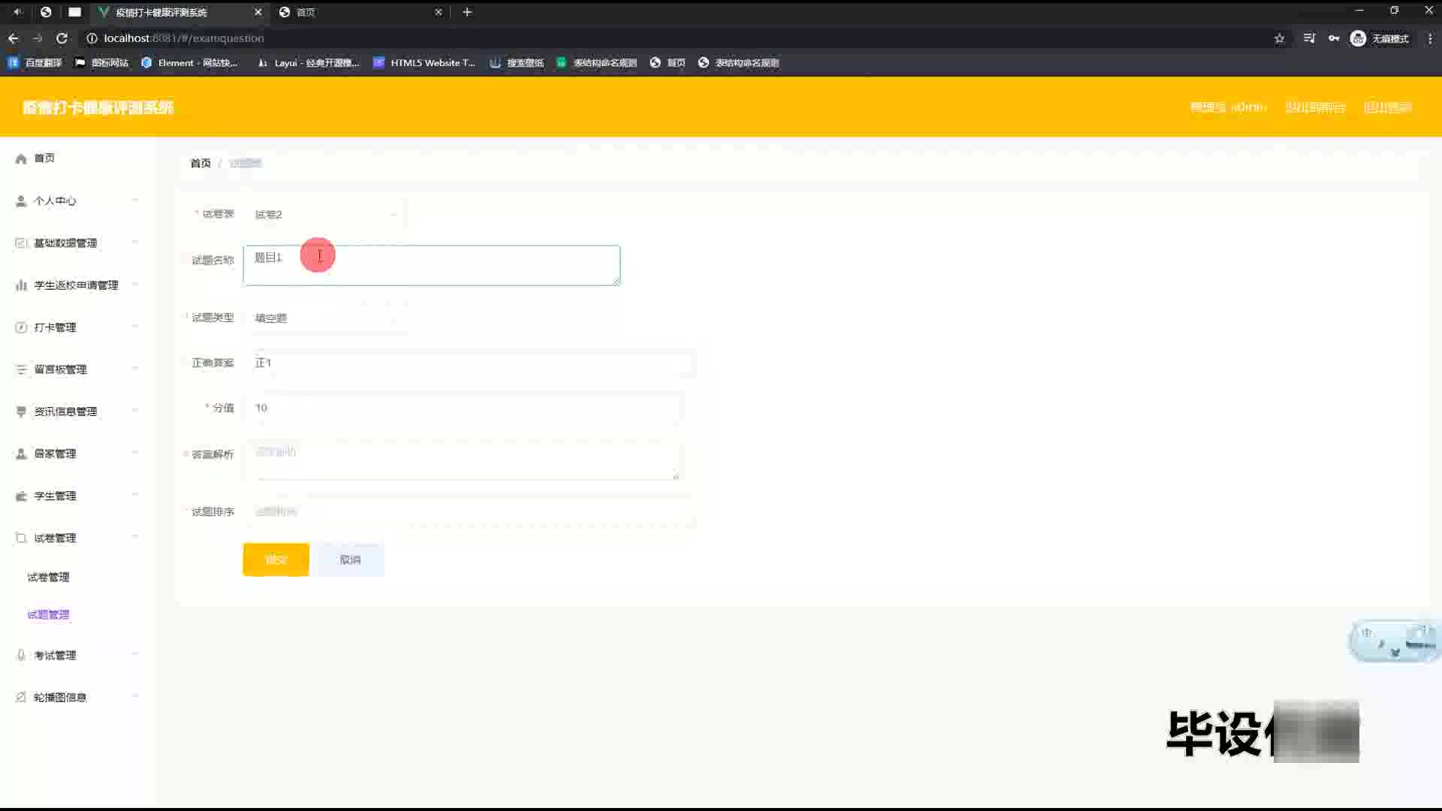Click the 首页 breadcrumb link
Screen dimensions: 1442x811
coord(201,164)
